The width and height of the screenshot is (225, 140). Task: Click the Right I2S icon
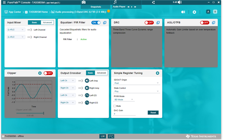87,102
